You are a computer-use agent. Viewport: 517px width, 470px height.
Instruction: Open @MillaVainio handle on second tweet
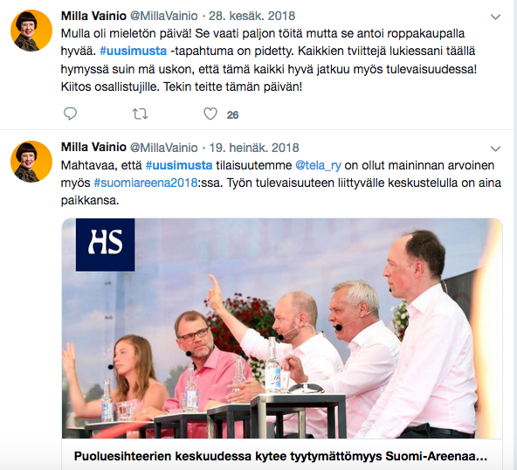point(164,148)
